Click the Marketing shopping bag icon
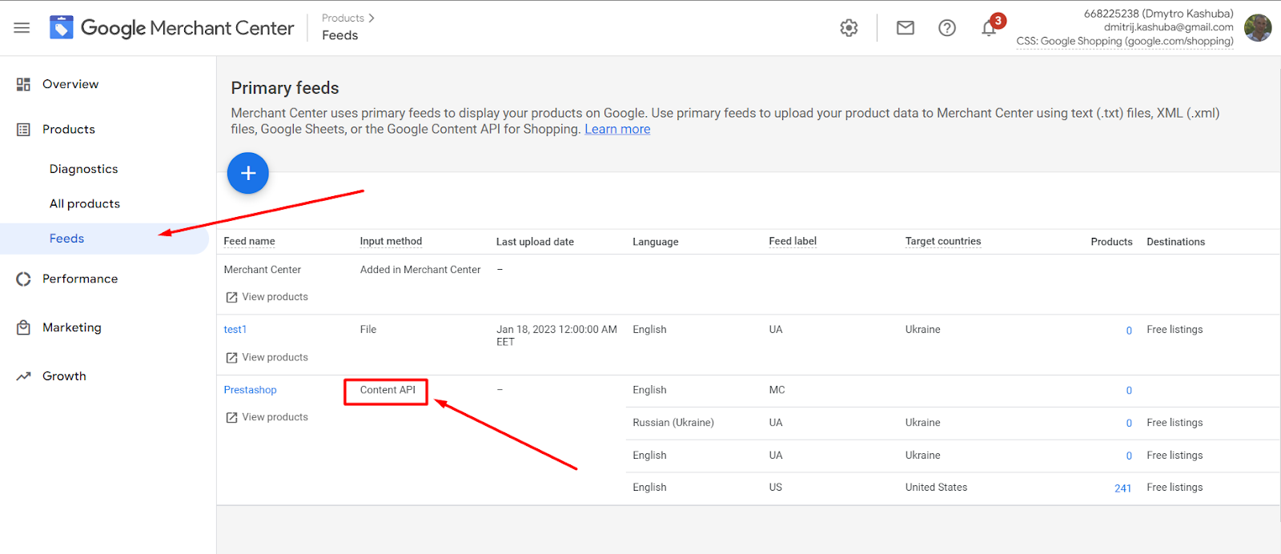Viewport: 1281px width, 554px height. click(23, 327)
